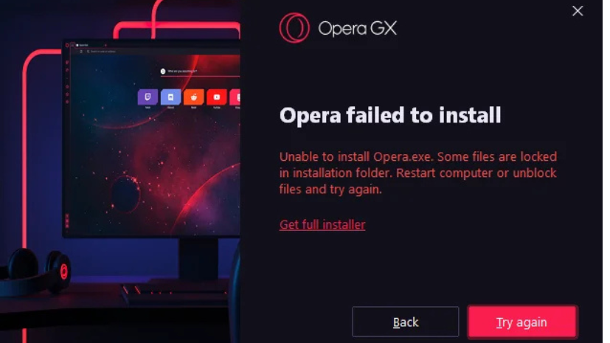Close the Opera GX installer window

tap(578, 11)
